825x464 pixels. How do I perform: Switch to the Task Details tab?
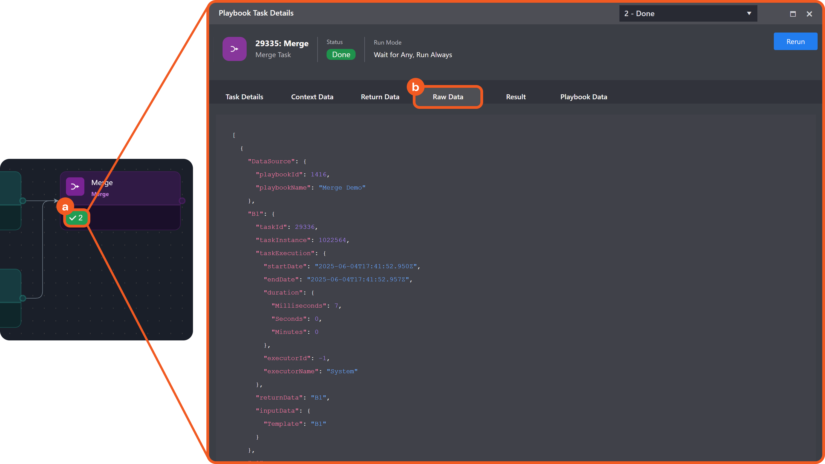[244, 97]
